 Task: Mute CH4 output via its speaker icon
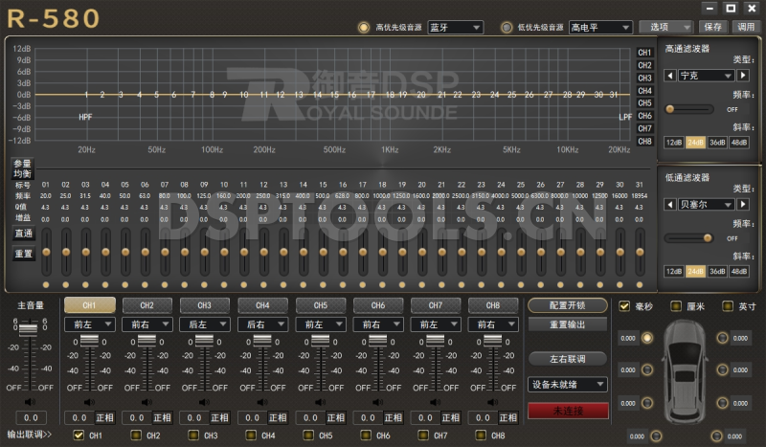coord(262,402)
